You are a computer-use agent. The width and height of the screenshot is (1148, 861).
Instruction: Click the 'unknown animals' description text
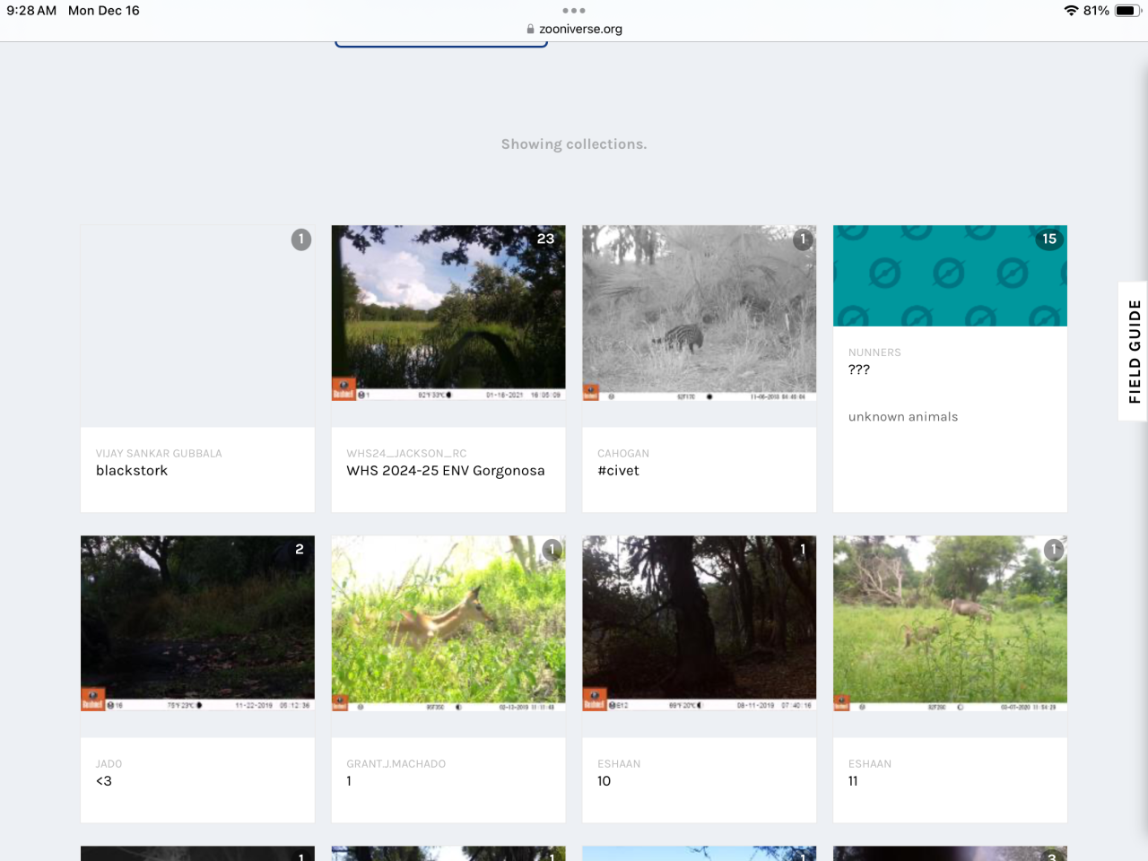point(903,417)
